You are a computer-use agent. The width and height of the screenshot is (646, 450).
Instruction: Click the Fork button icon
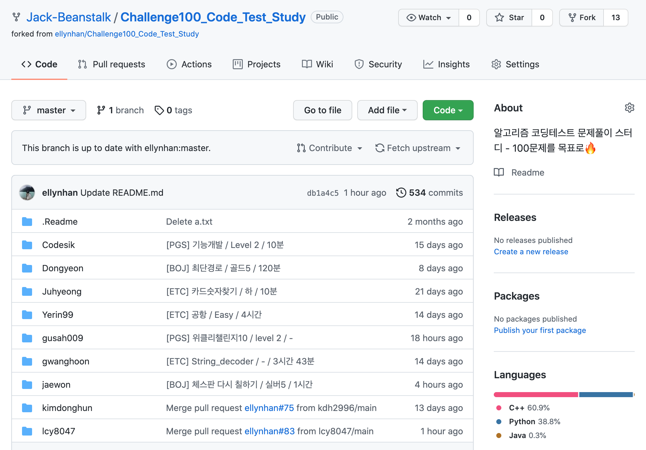point(572,18)
